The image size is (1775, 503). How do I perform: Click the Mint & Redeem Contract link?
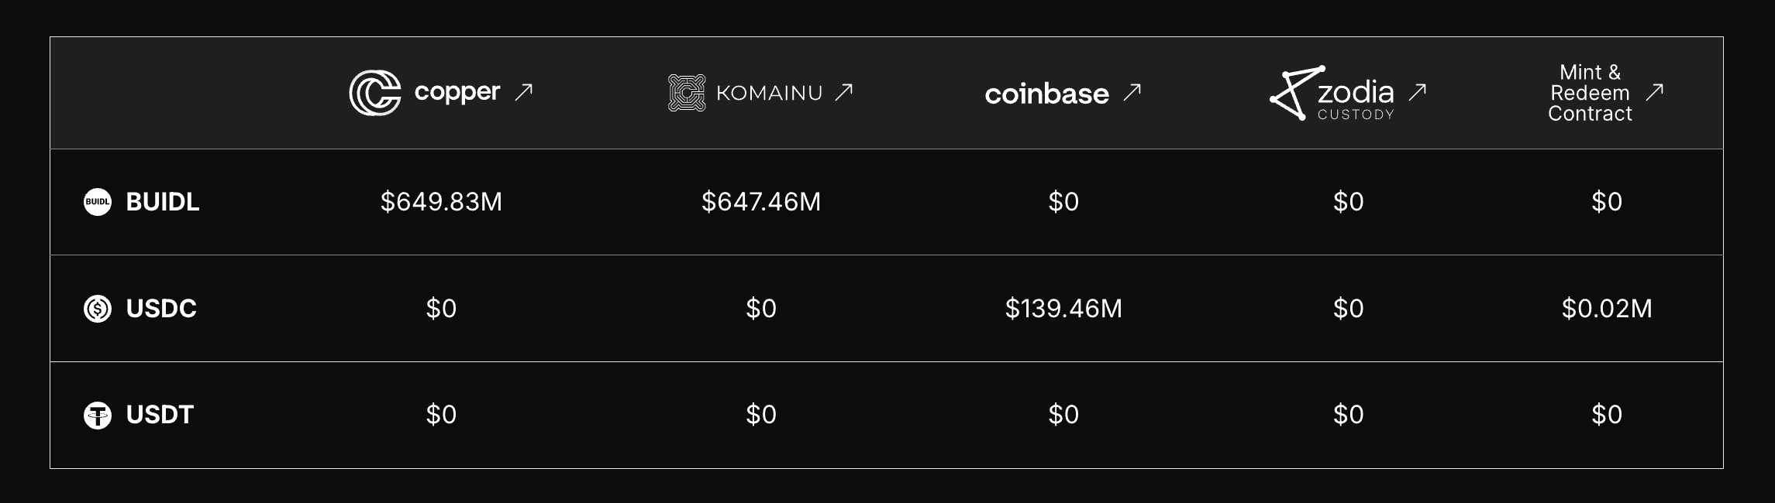click(x=1590, y=93)
